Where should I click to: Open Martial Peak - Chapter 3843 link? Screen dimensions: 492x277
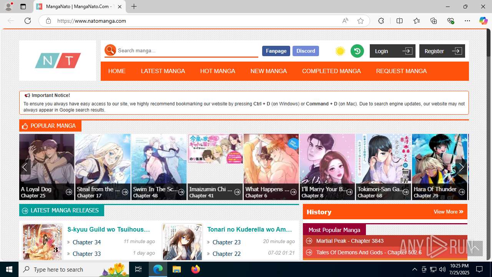click(x=350, y=241)
